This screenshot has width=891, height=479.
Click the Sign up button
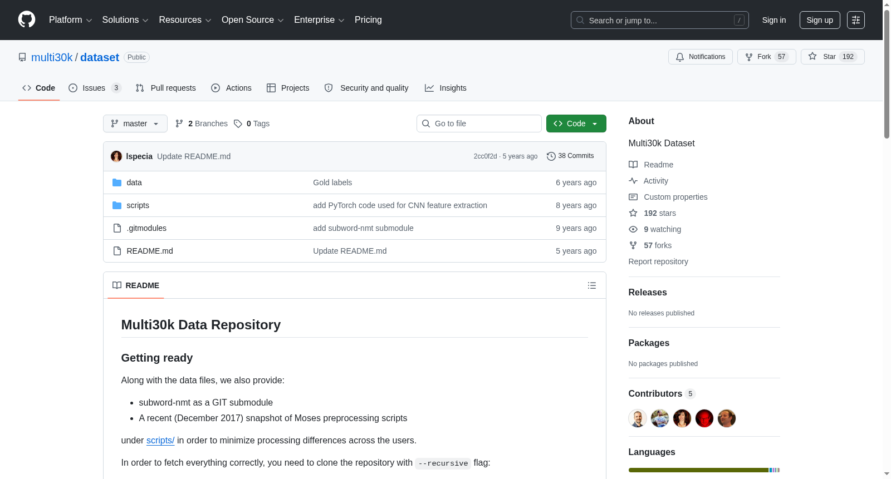[820, 20]
